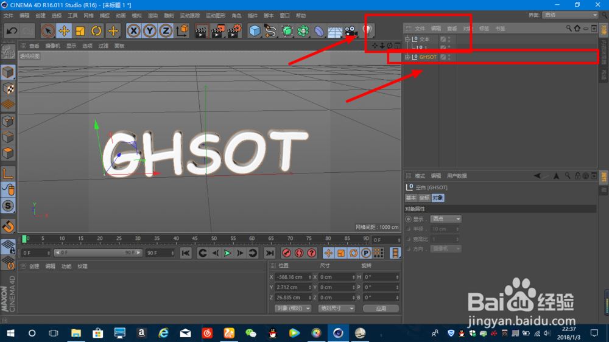Click the Undo arrow in top toolbar

[x=12, y=30]
